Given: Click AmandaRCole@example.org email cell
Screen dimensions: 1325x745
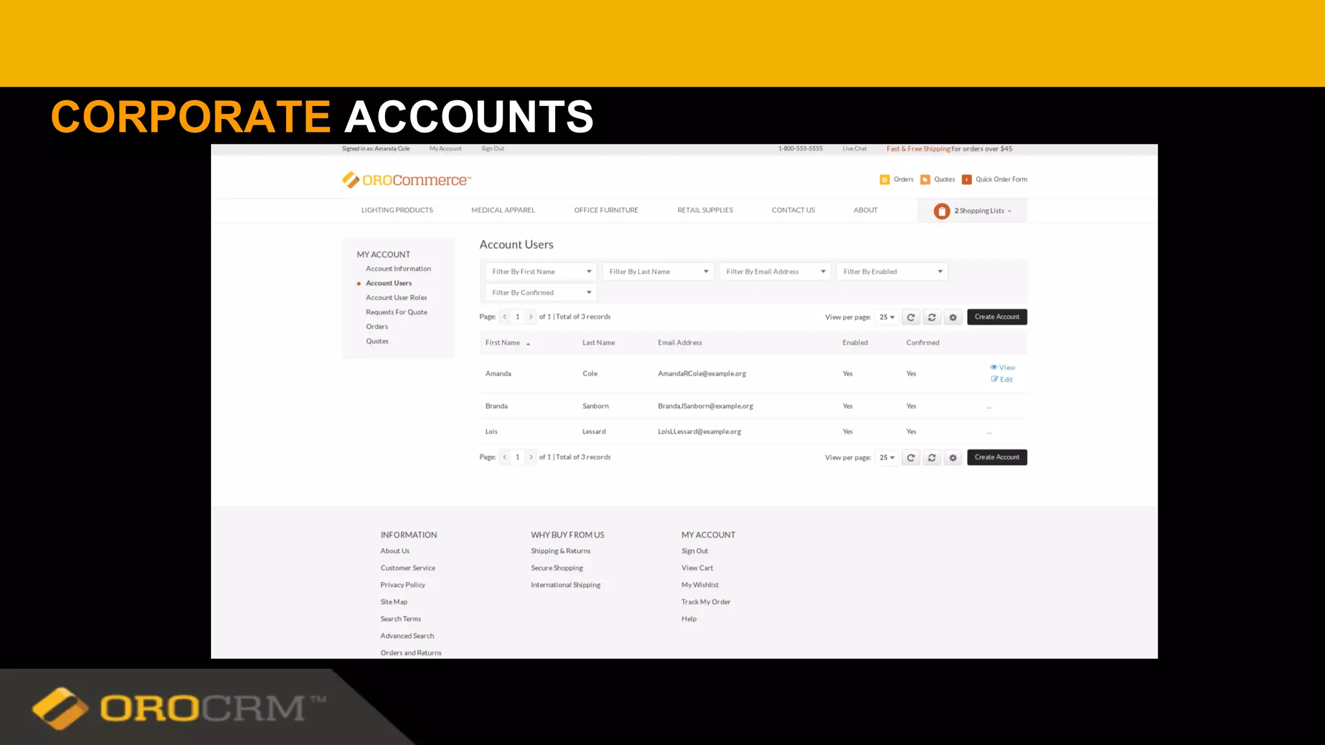Looking at the screenshot, I should coord(702,374).
